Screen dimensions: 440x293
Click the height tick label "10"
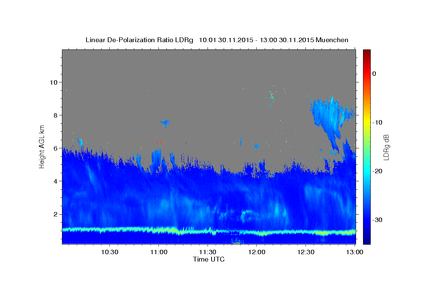pyautogui.click(x=54, y=82)
